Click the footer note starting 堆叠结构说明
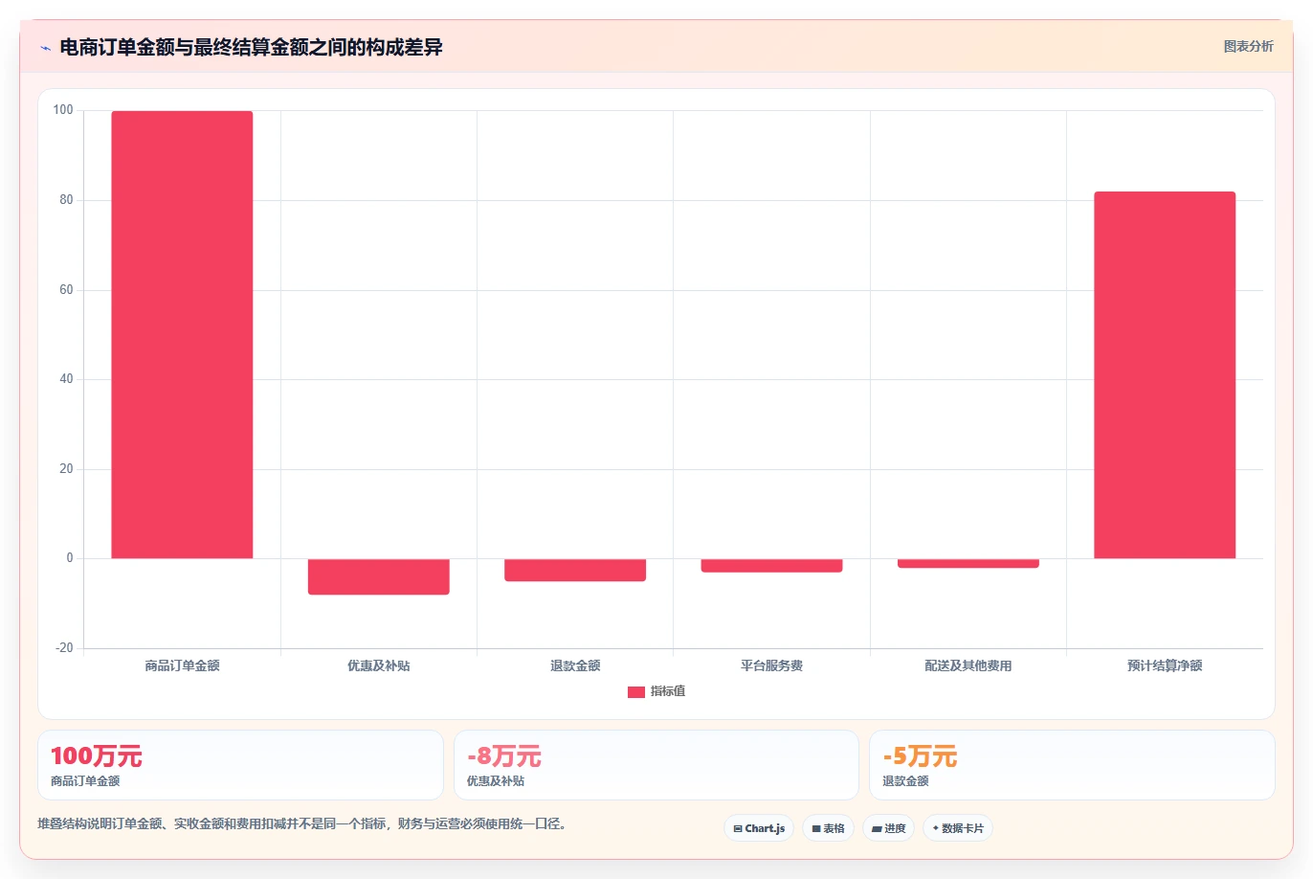The height and width of the screenshot is (879, 1313). 302,823
